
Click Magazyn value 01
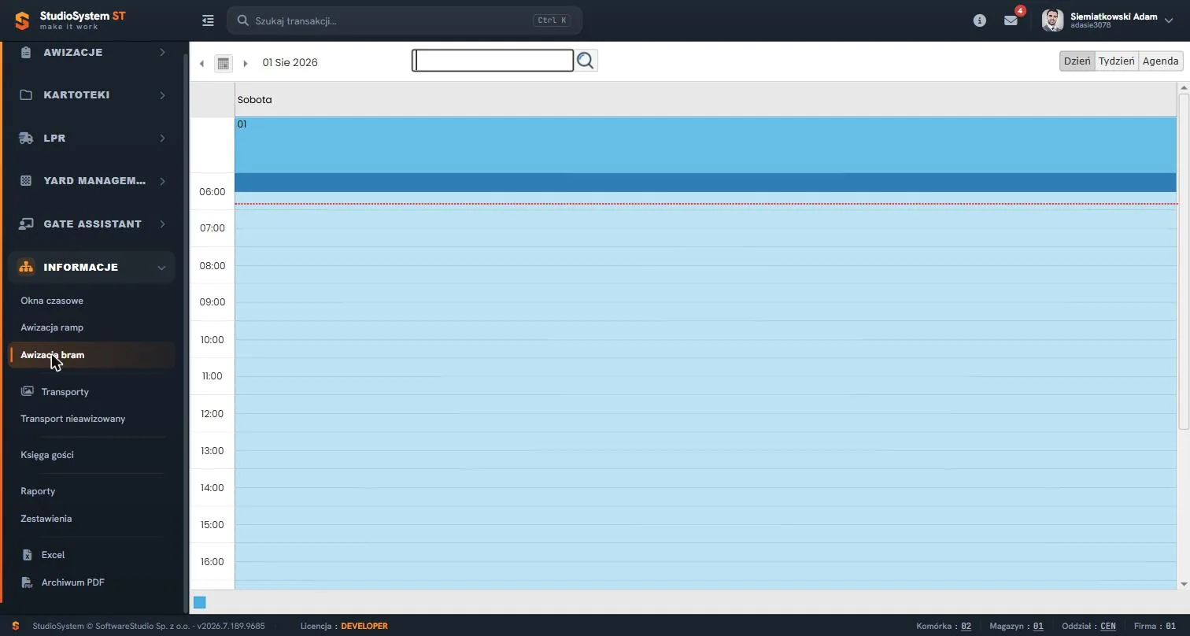1038,627
